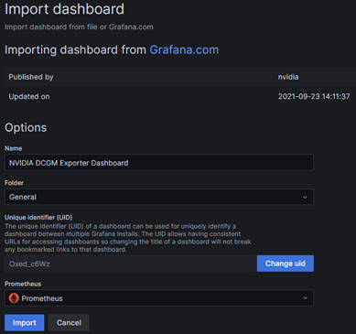Open the Folder dropdown showing General

(x=159, y=197)
